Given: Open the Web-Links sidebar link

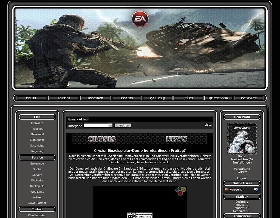Looking at the screenshot, I should tap(37, 192).
